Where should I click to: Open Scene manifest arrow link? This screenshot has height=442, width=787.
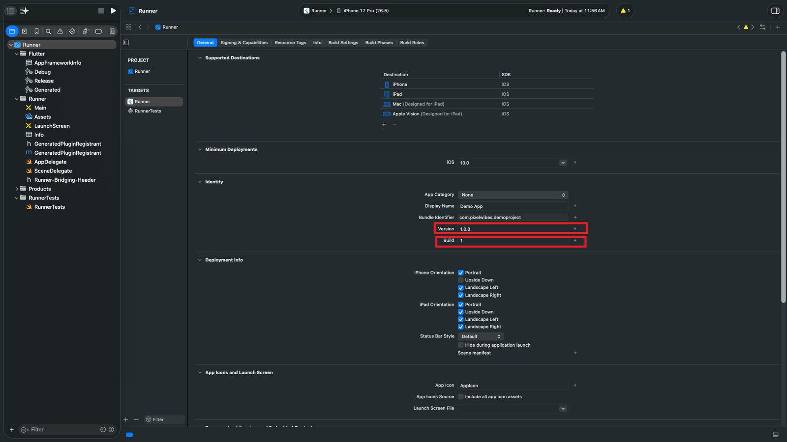[575, 353]
